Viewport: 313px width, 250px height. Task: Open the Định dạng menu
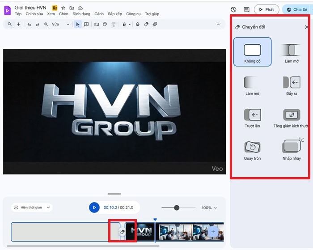click(81, 14)
